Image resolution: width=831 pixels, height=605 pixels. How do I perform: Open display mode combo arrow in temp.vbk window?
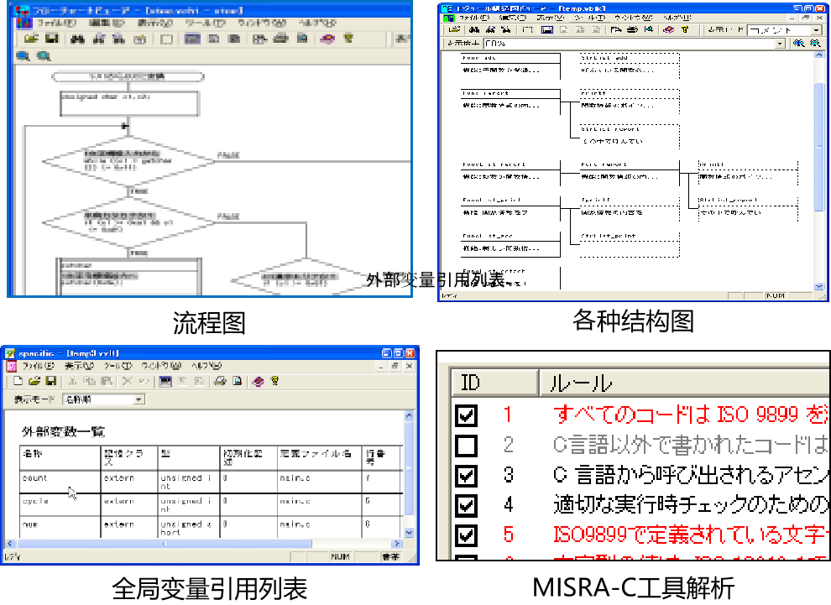coord(816,30)
